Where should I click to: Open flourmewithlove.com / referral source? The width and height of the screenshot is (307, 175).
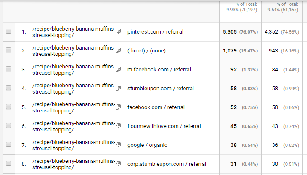point(164,126)
